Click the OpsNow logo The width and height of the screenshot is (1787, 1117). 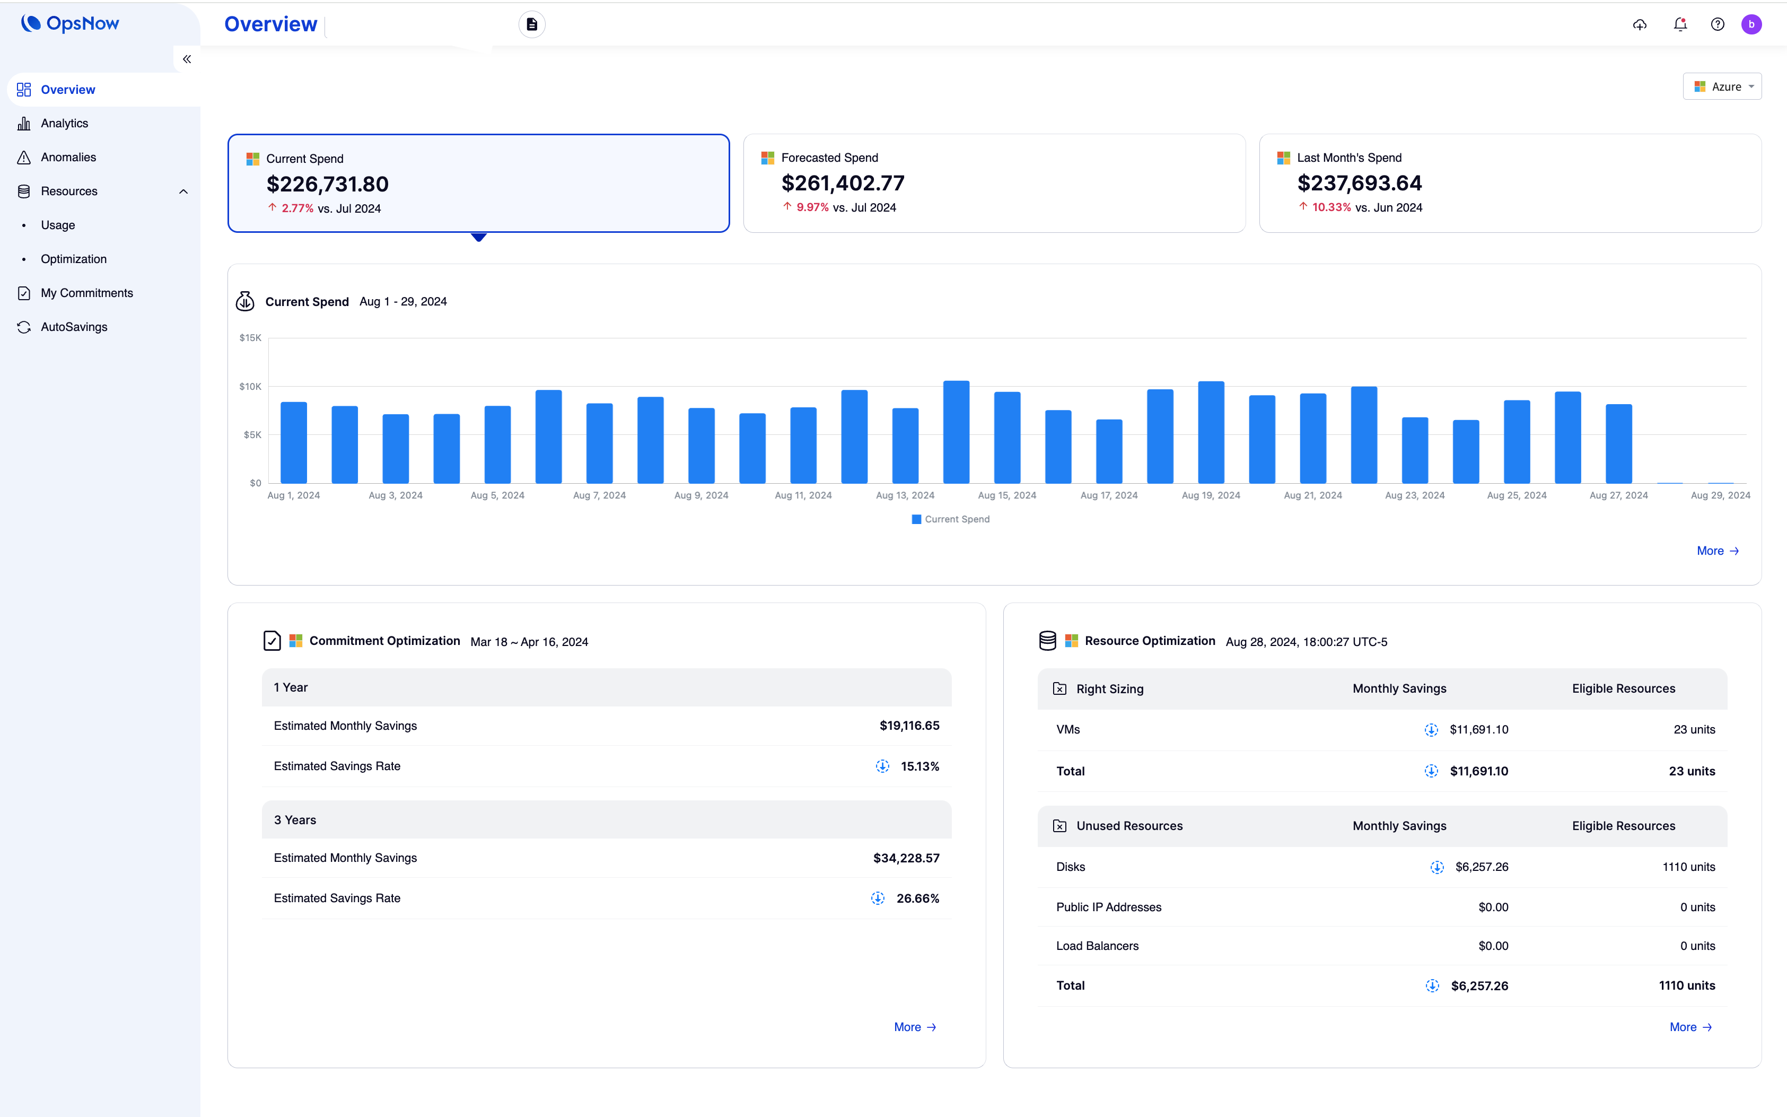point(70,24)
